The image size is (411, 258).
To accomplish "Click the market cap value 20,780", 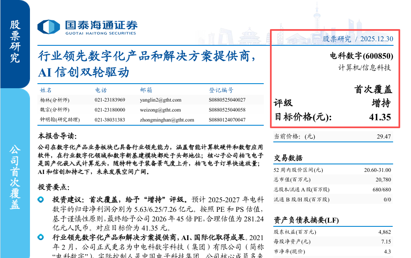I will [383, 180].
